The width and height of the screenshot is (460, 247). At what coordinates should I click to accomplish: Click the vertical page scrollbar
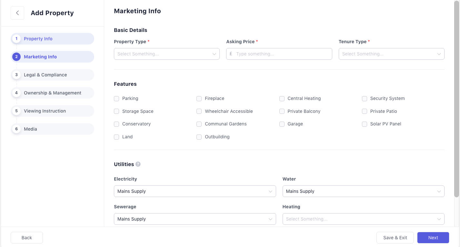456,97
